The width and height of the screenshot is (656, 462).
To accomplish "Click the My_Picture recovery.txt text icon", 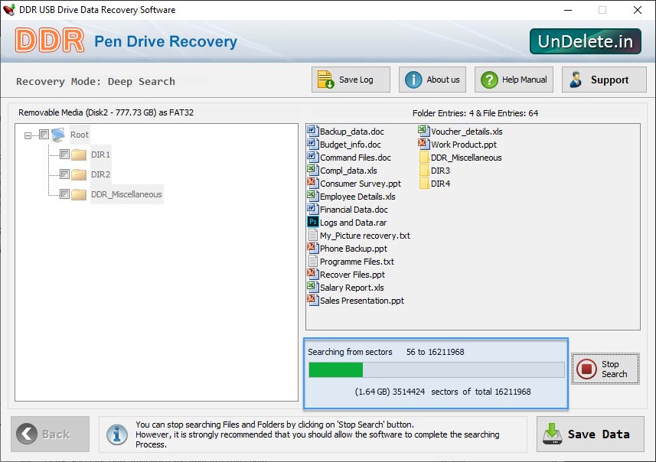I will tap(312, 235).
